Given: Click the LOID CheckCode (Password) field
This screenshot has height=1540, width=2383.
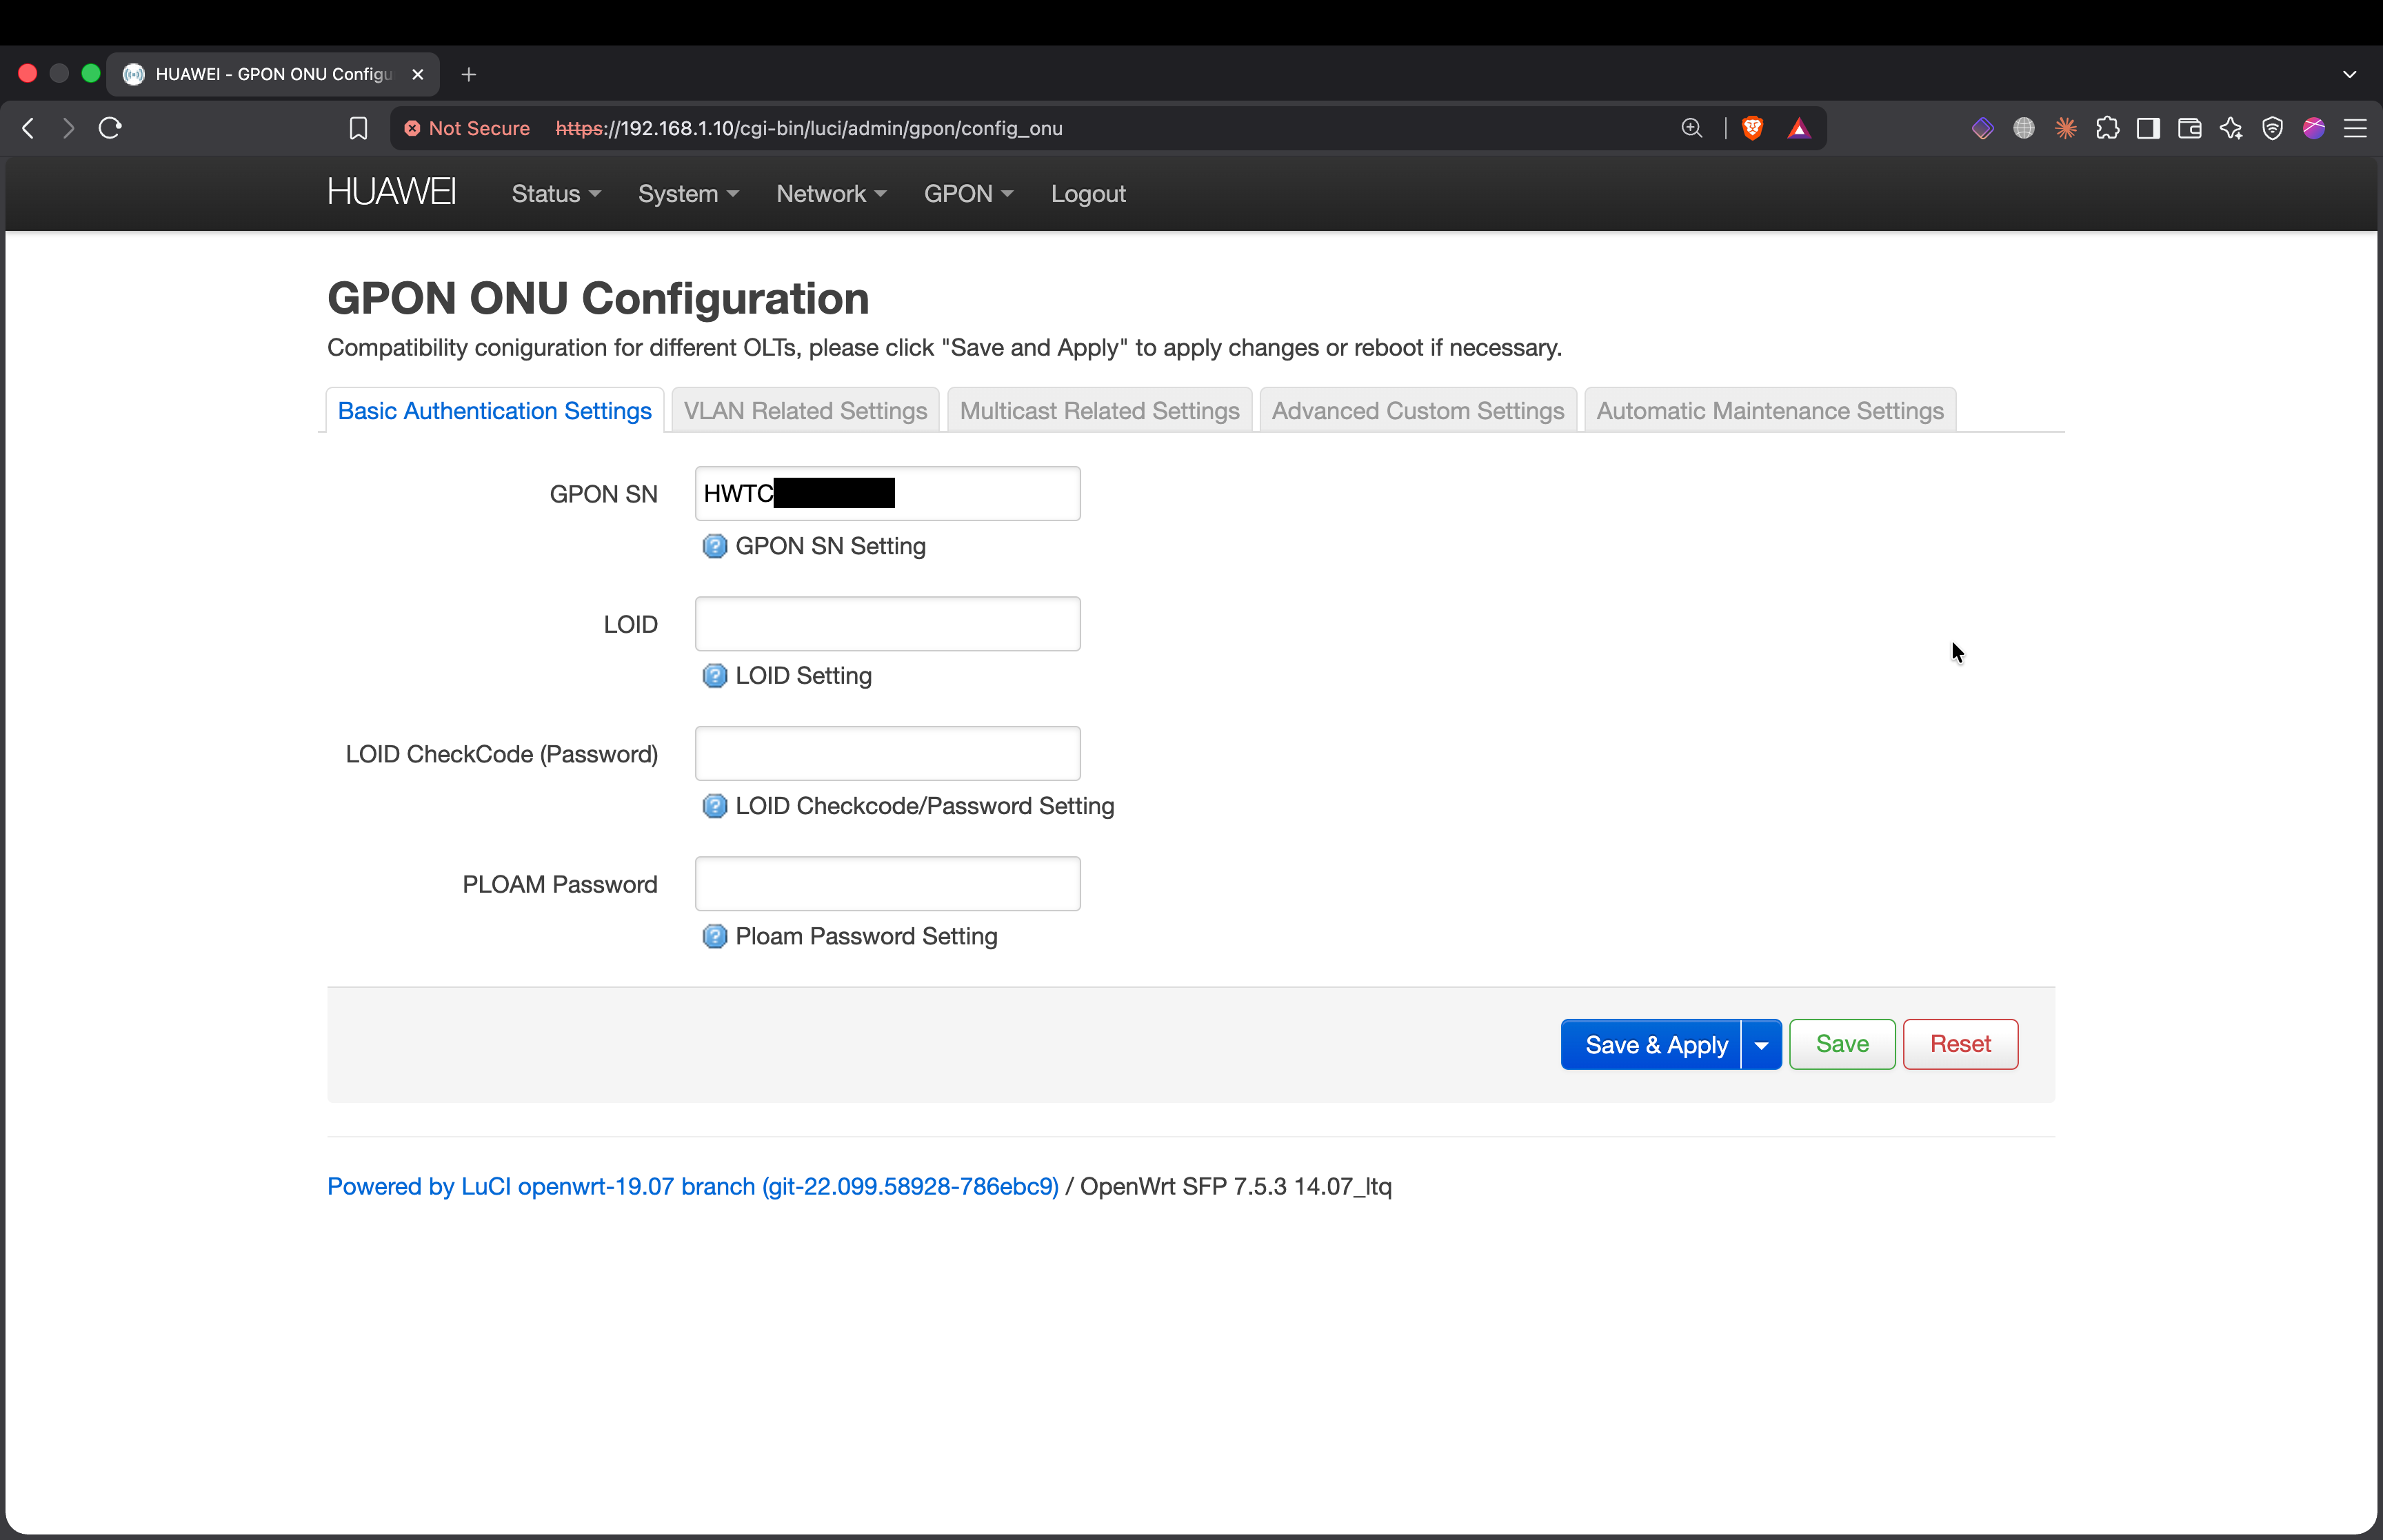Looking at the screenshot, I should point(887,754).
